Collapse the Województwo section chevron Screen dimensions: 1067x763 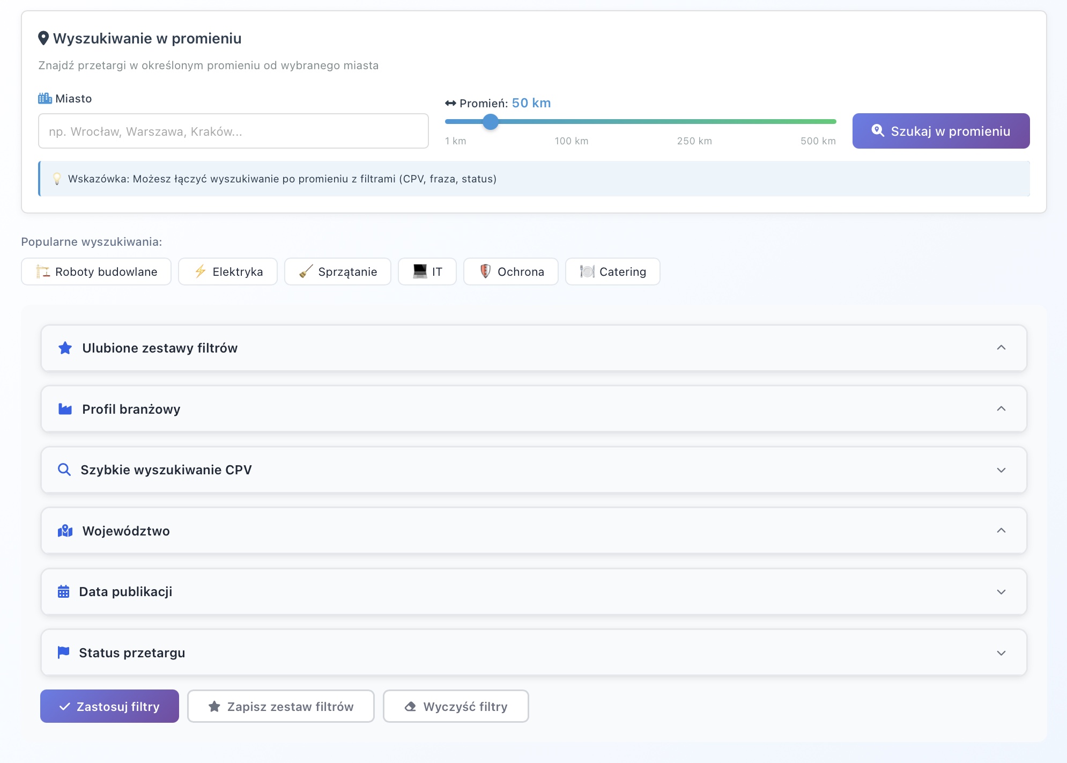pos(1001,531)
